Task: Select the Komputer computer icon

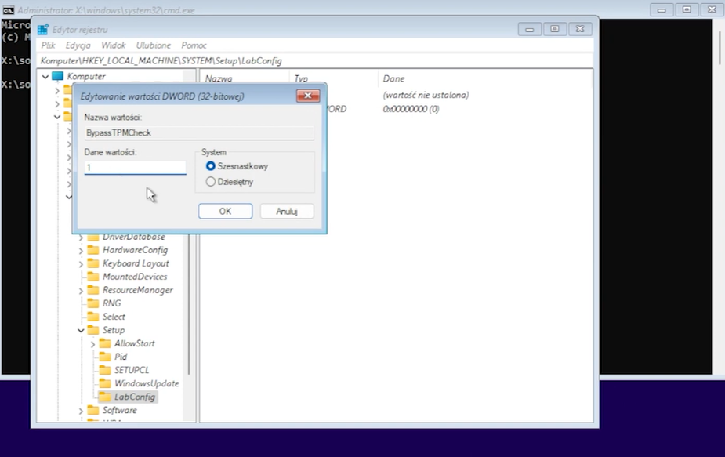Action: [57, 76]
